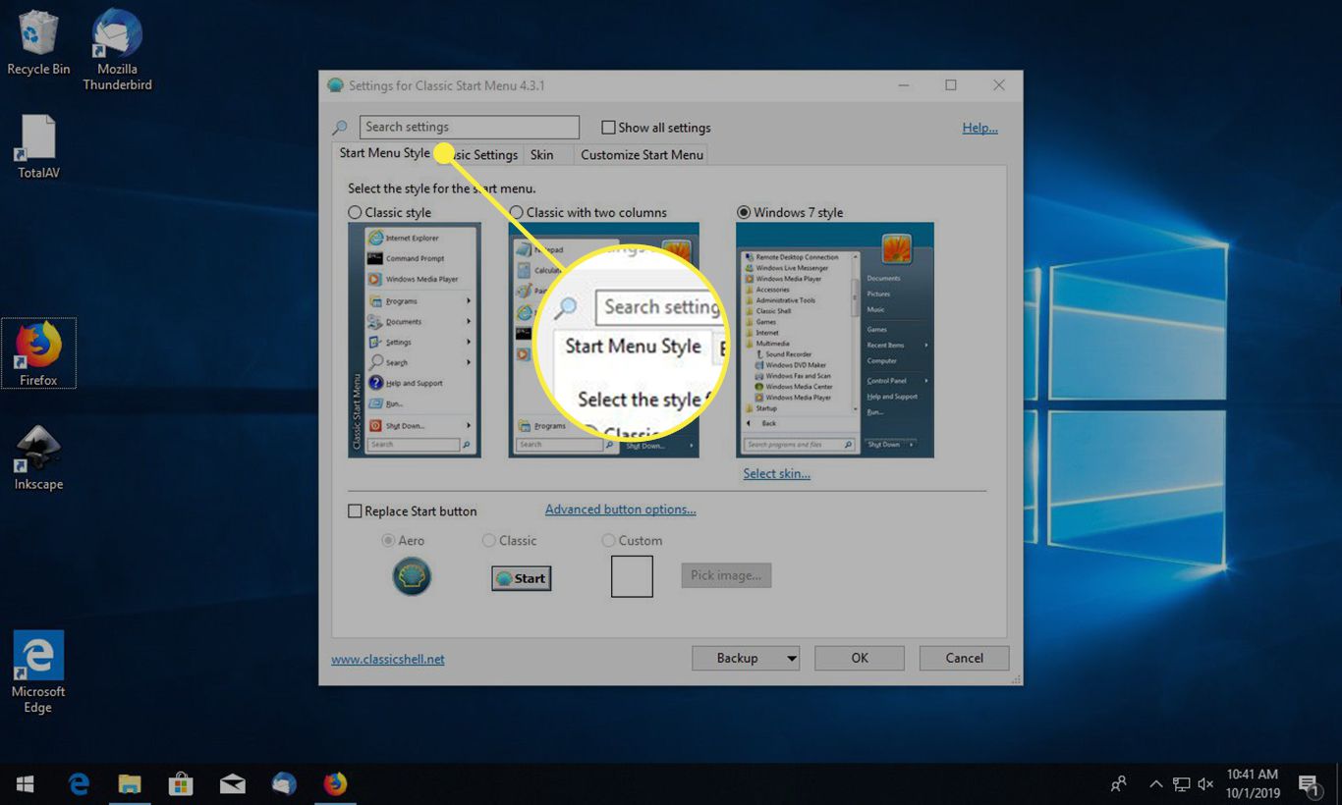The height and width of the screenshot is (805, 1342).
Task: Select the Microsoft Edge desktop shortcut
Action: tap(38, 672)
